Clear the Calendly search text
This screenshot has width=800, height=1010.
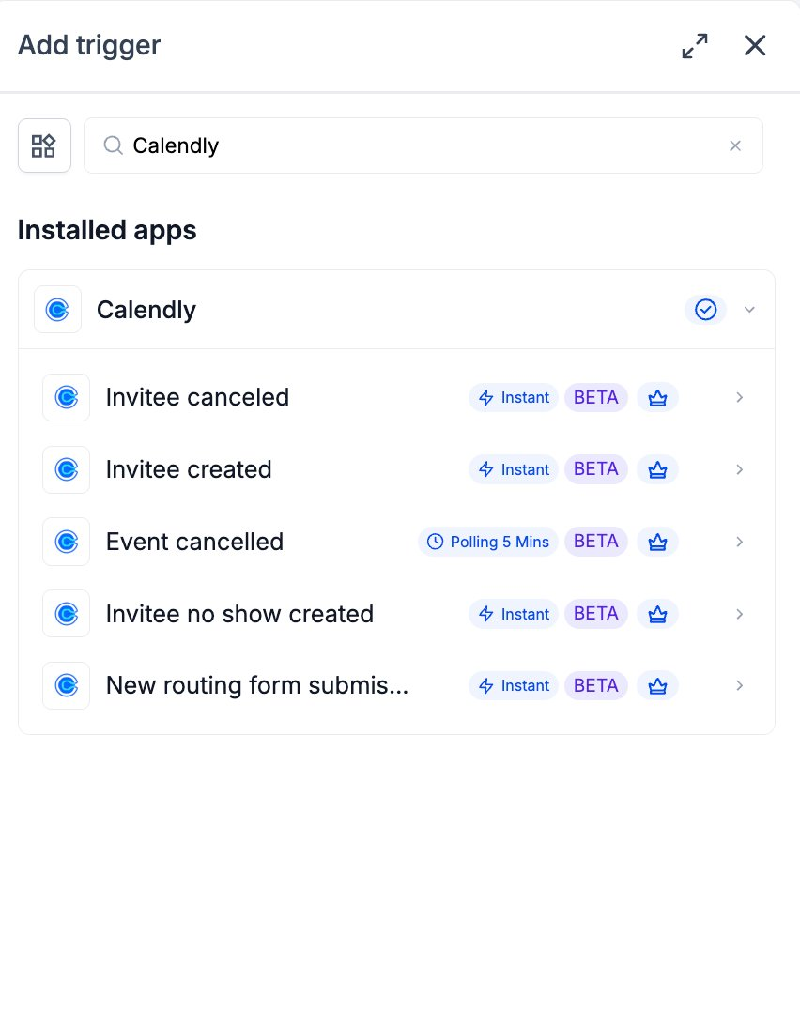point(735,145)
